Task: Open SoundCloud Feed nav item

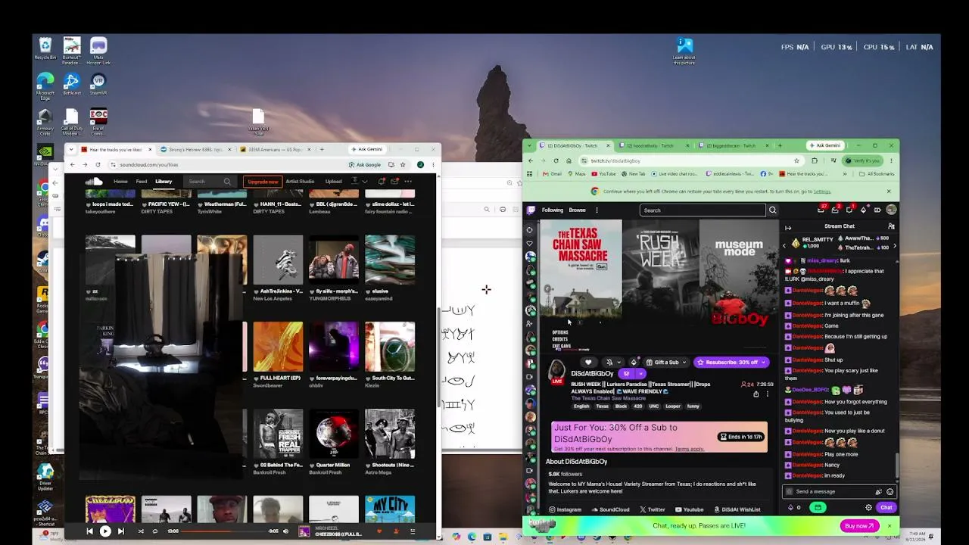Action: click(142, 182)
